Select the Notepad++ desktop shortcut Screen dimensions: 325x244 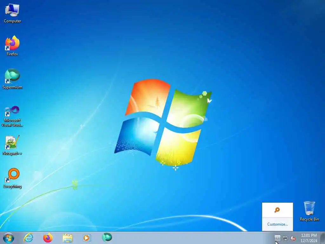pyautogui.click(x=12, y=145)
